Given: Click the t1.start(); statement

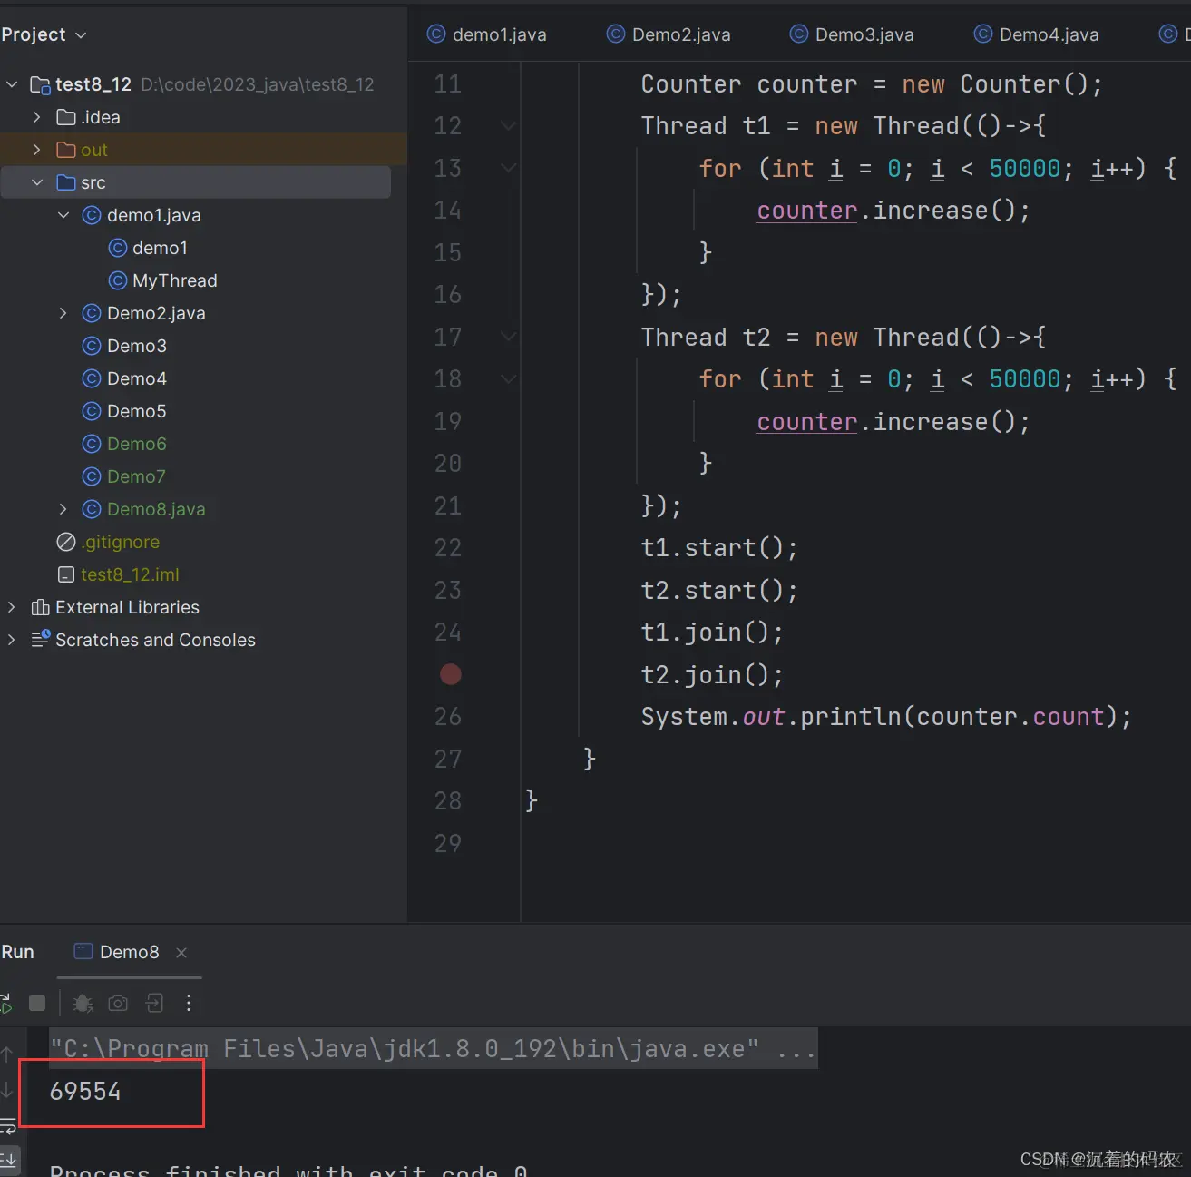Looking at the screenshot, I should (x=719, y=548).
